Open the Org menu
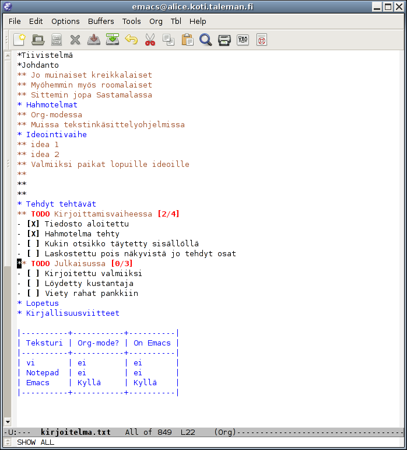The width and height of the screenshot is (407, 450). 156,21
